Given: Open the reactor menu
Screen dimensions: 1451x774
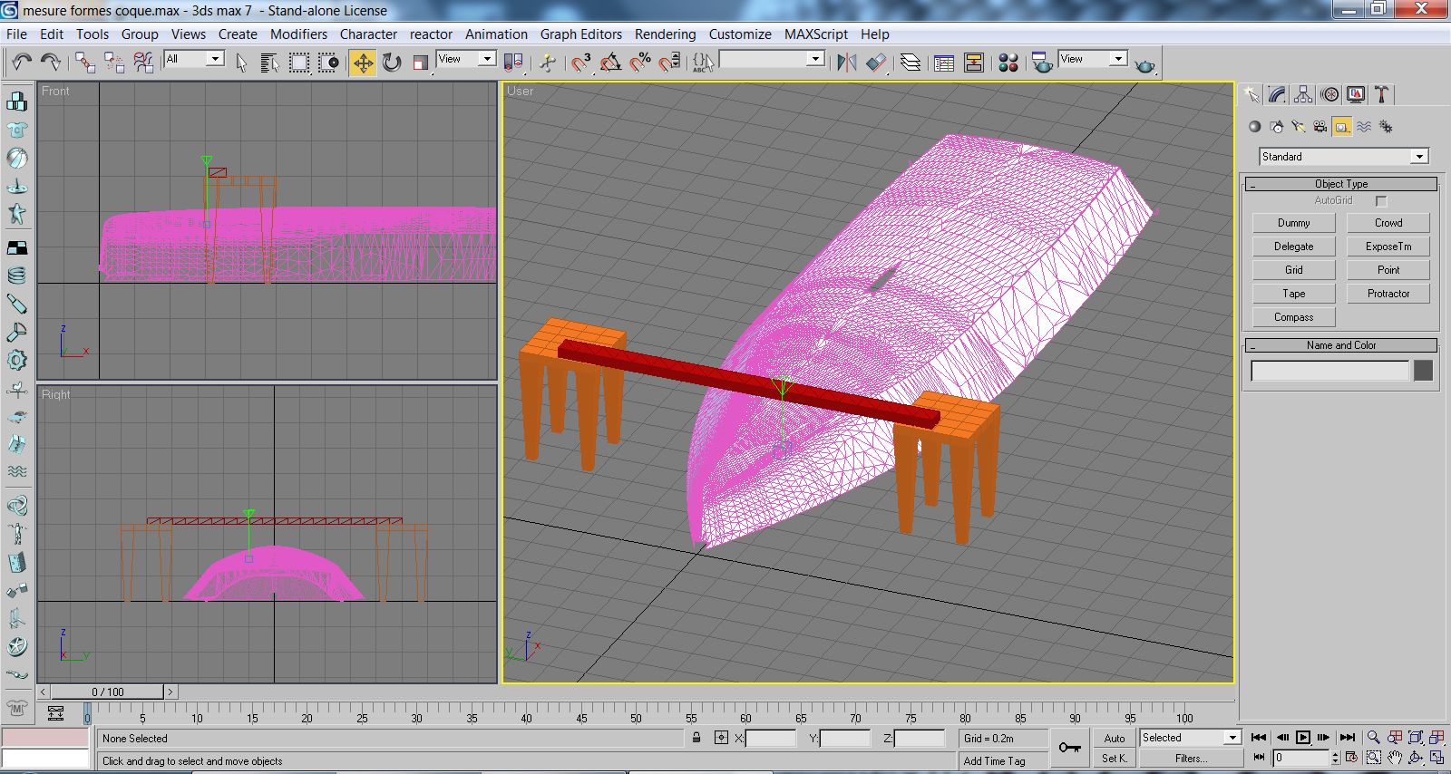Looking at the screenshot, I should pyautogui.click(x=431, y=34).
